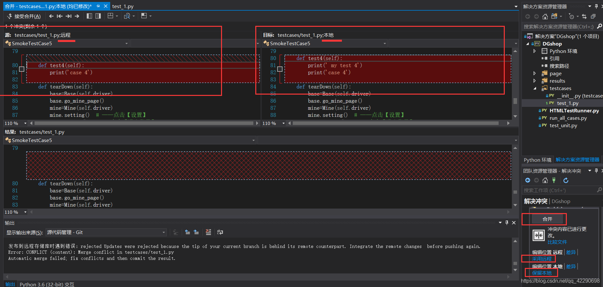Screen dimensions: 603x287
Task: Click Solution Explorer switch views icon
Action: (x=554, y=16)
